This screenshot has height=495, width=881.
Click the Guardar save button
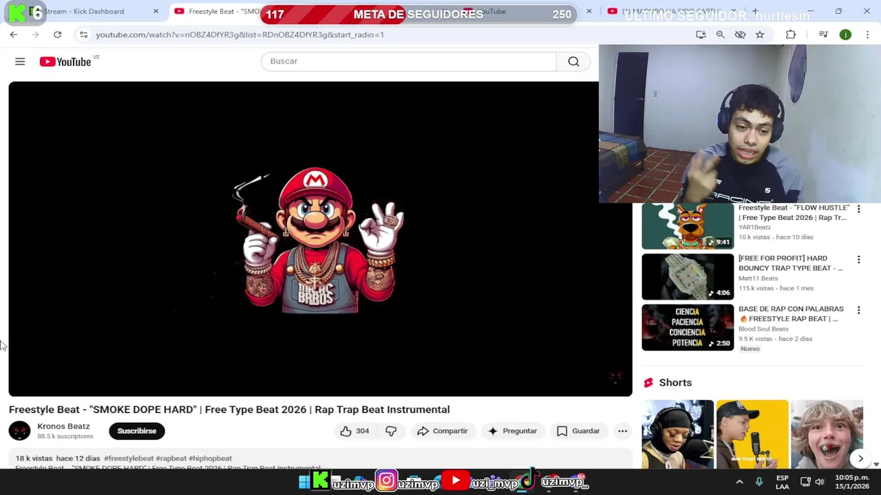(x=578, y=431)
